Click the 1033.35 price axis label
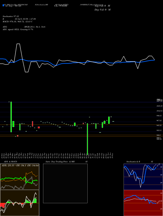This screenshot has height=216, width=163. [x=159, y=106]
